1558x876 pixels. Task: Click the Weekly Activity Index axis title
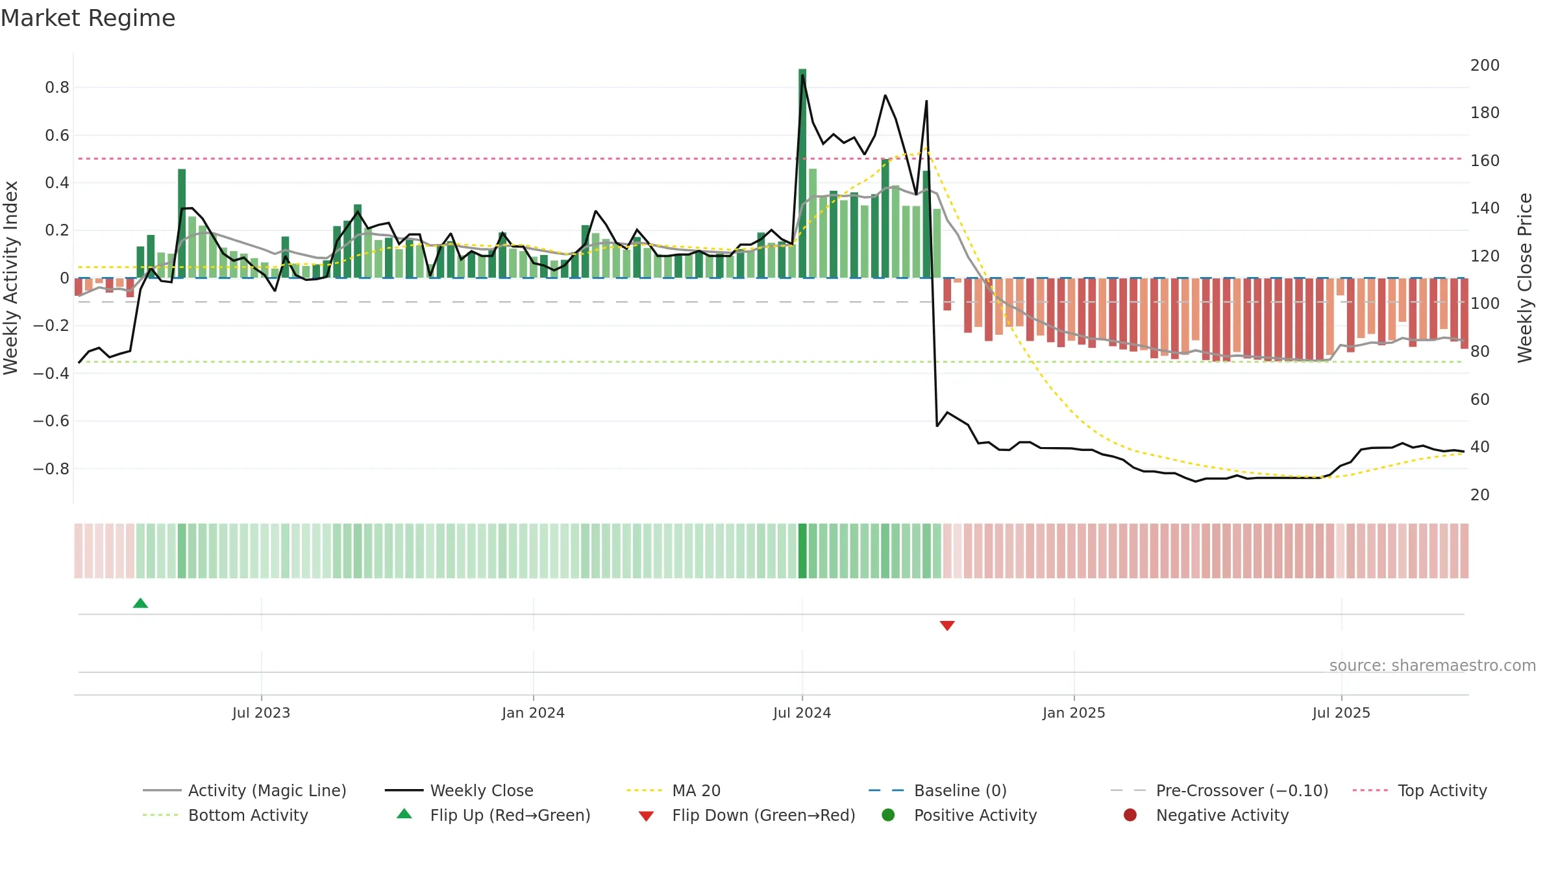[11, 278]
